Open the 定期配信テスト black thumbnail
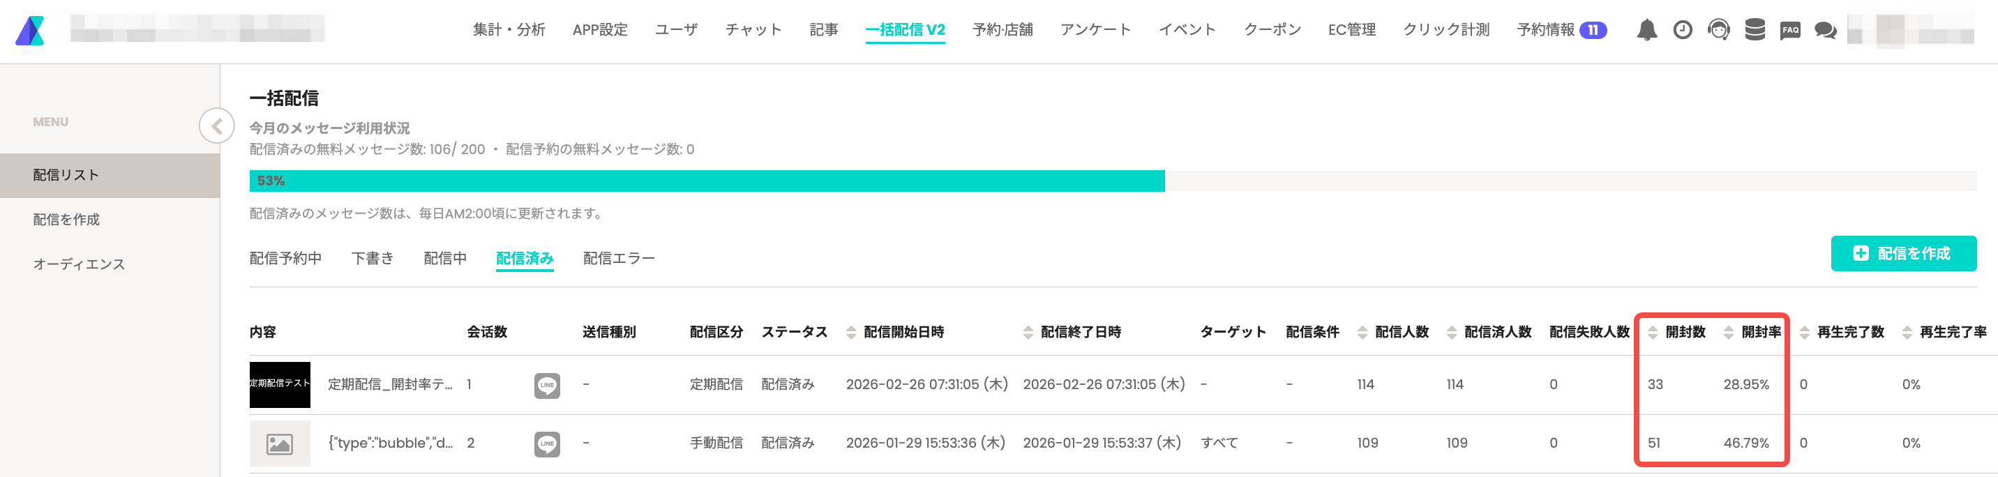 [x=279, y=385]
